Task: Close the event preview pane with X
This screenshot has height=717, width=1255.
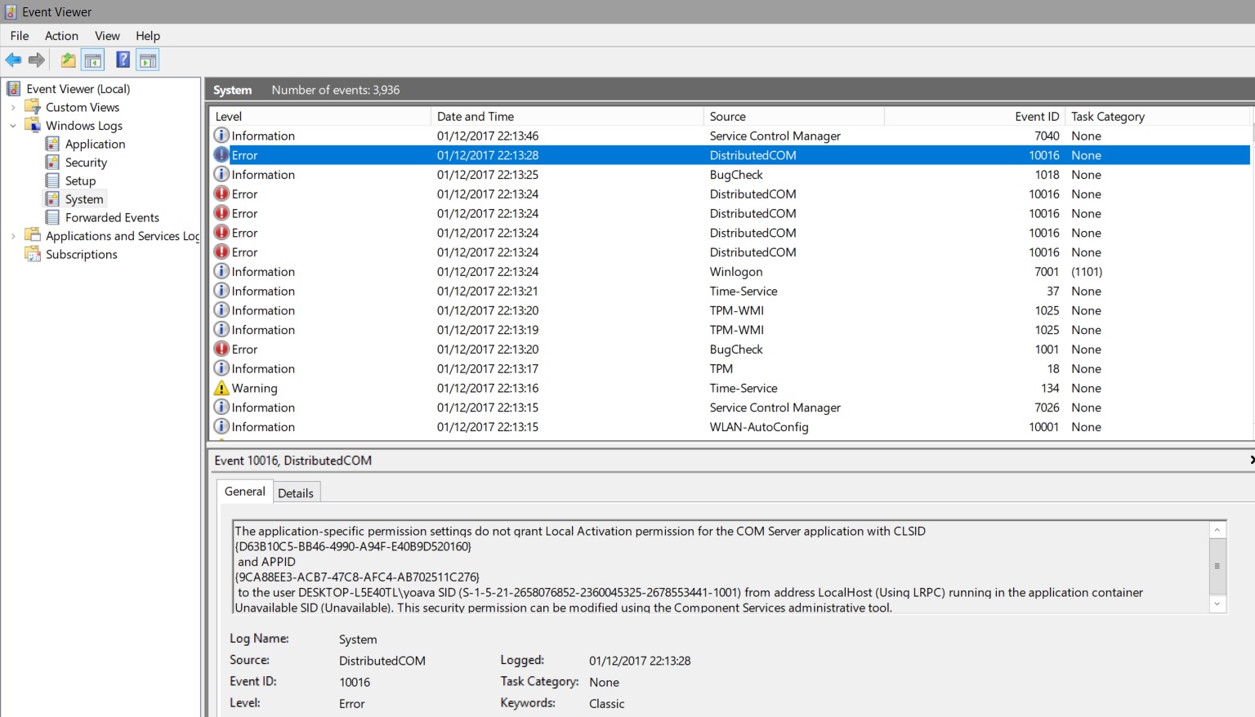Action: tap(1252, 461)
